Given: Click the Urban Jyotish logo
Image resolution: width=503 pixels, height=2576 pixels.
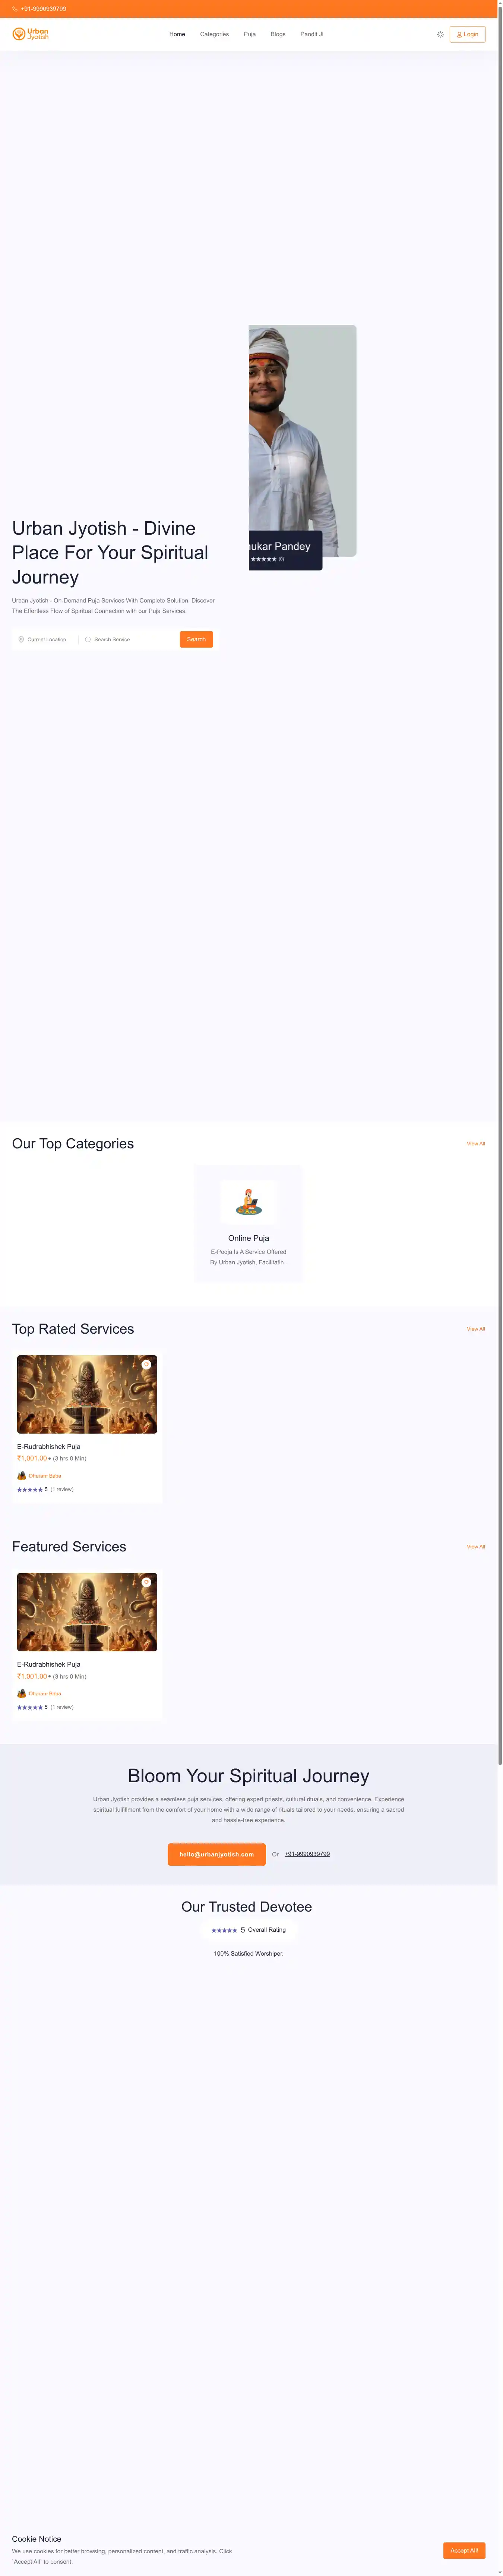Looking at the screenshot, I should tap(30, 34).
